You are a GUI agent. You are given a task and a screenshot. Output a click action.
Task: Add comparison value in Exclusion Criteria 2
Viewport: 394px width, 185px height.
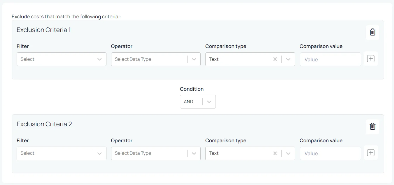(x=371, y=153)
